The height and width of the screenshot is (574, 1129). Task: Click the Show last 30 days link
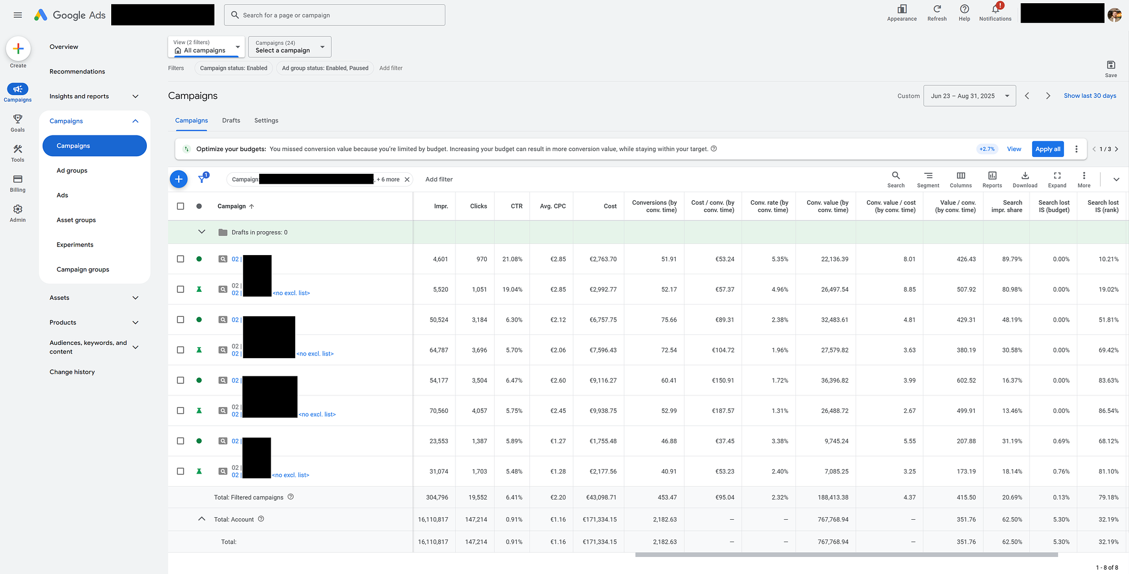pyautogui.click(x=1090, y=96)
